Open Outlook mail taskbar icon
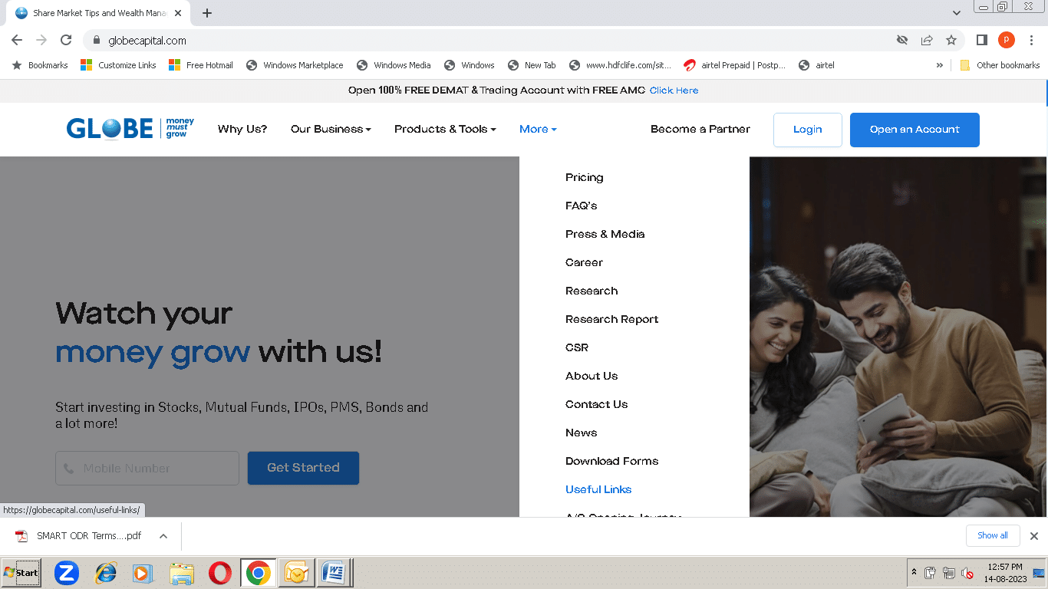The width and height of the screenshot is (1048, 589). [296, 573]
